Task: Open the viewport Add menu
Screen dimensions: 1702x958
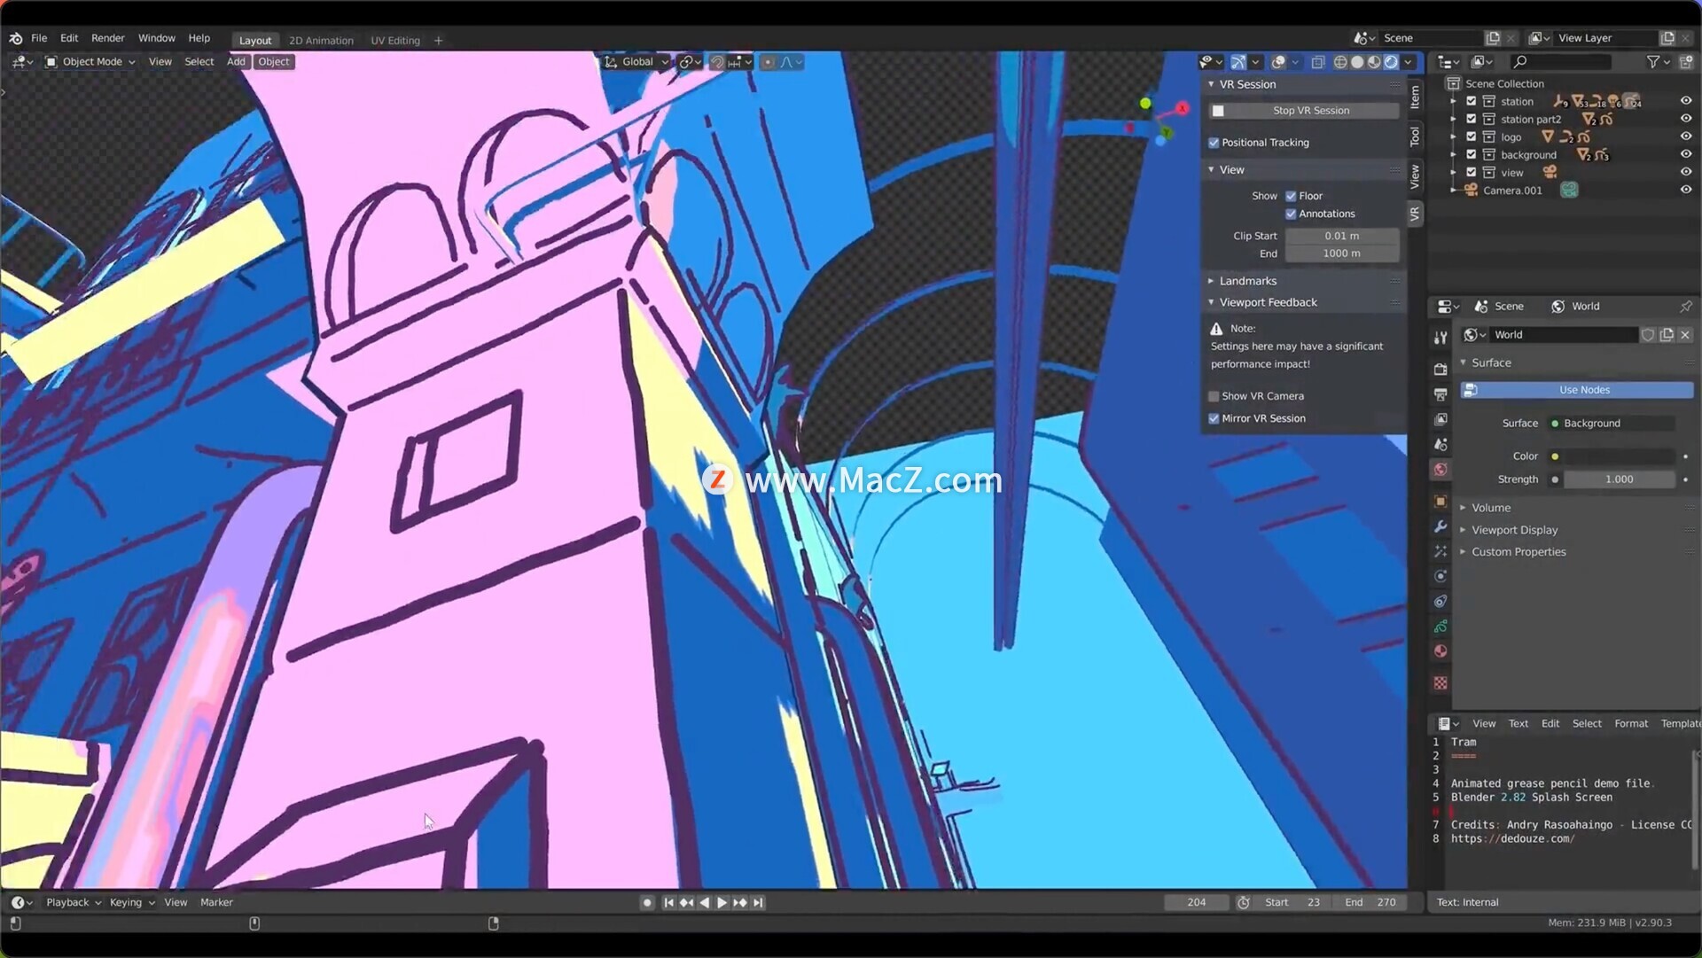Action: coord(236,62)
